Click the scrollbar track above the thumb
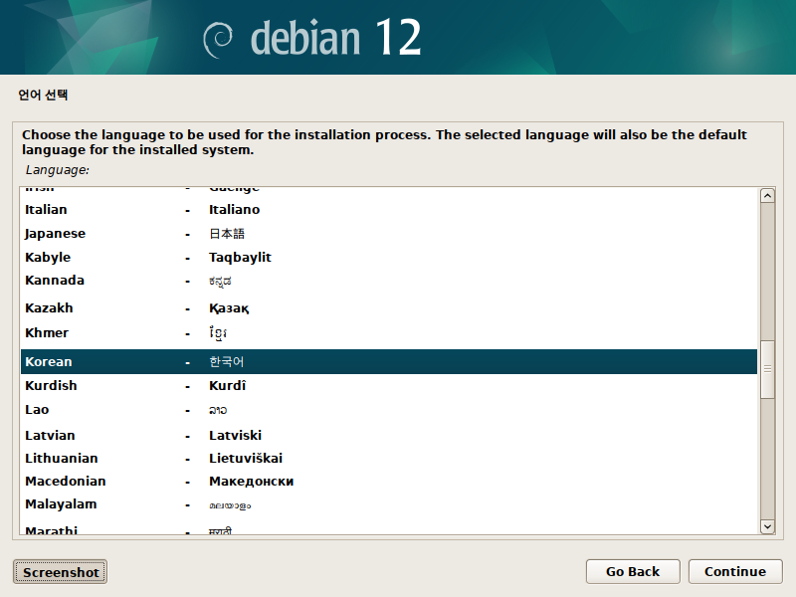This screenshot has width=796, height=597. click(767, 272)
